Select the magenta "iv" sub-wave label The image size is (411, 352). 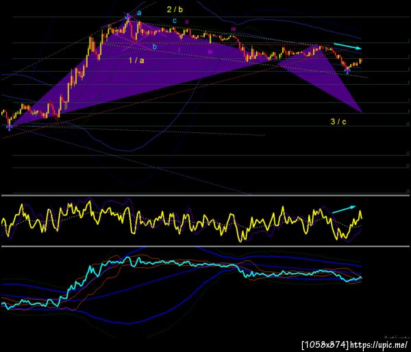pos(234,29)
